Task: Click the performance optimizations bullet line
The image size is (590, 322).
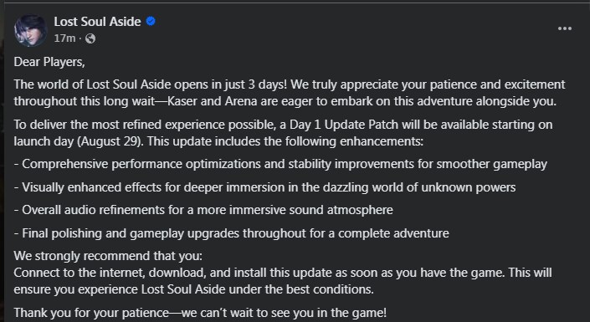Action: pos(280,165)
